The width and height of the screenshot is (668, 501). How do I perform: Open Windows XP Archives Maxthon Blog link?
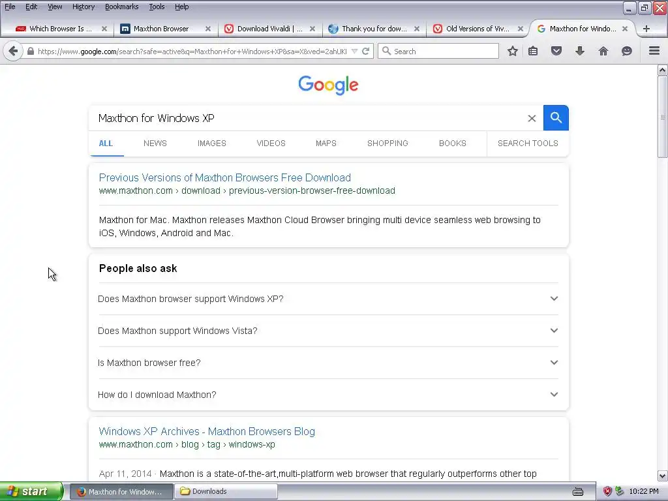coord(207,432)
